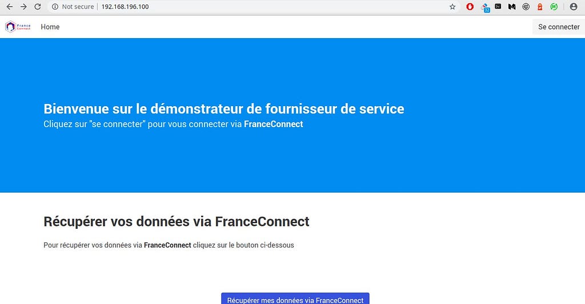Viewport: 585px width, 304px height.
Task: Open the red hand ad-blocker extension
Action: pos(470,6)
